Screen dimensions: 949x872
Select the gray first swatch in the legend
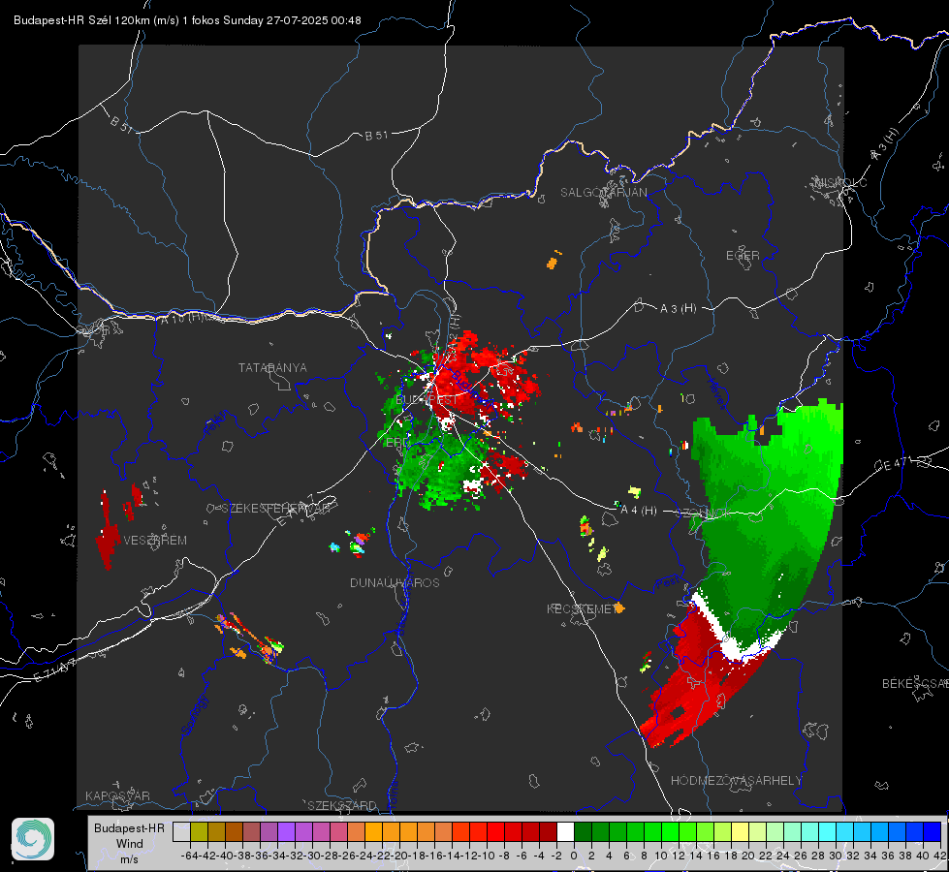click(x=181, y=831)
